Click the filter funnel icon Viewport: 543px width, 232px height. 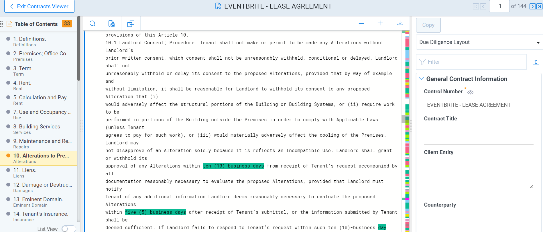tap(422, 62)
